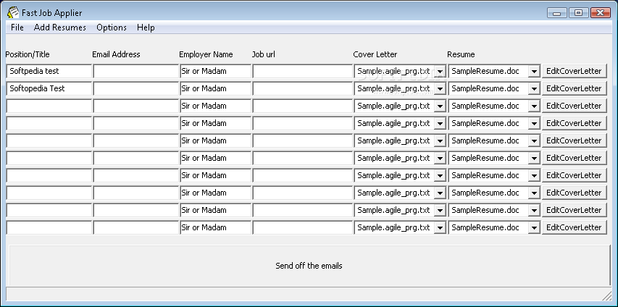Image resolution: width=618 pixels, height=307 pixels.
Task: Click EditCoverLetter button in fifth row
Action: click(574, 140)
